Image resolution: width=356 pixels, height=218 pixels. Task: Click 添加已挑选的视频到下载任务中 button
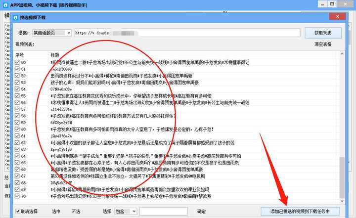pyautogui.click(x=300, y=211)
